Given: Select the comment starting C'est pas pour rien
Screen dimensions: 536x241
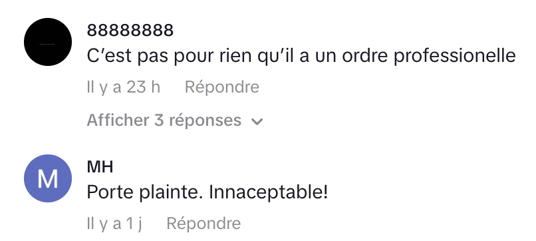Looking at the screenshot, I should (x=301, y=57).
